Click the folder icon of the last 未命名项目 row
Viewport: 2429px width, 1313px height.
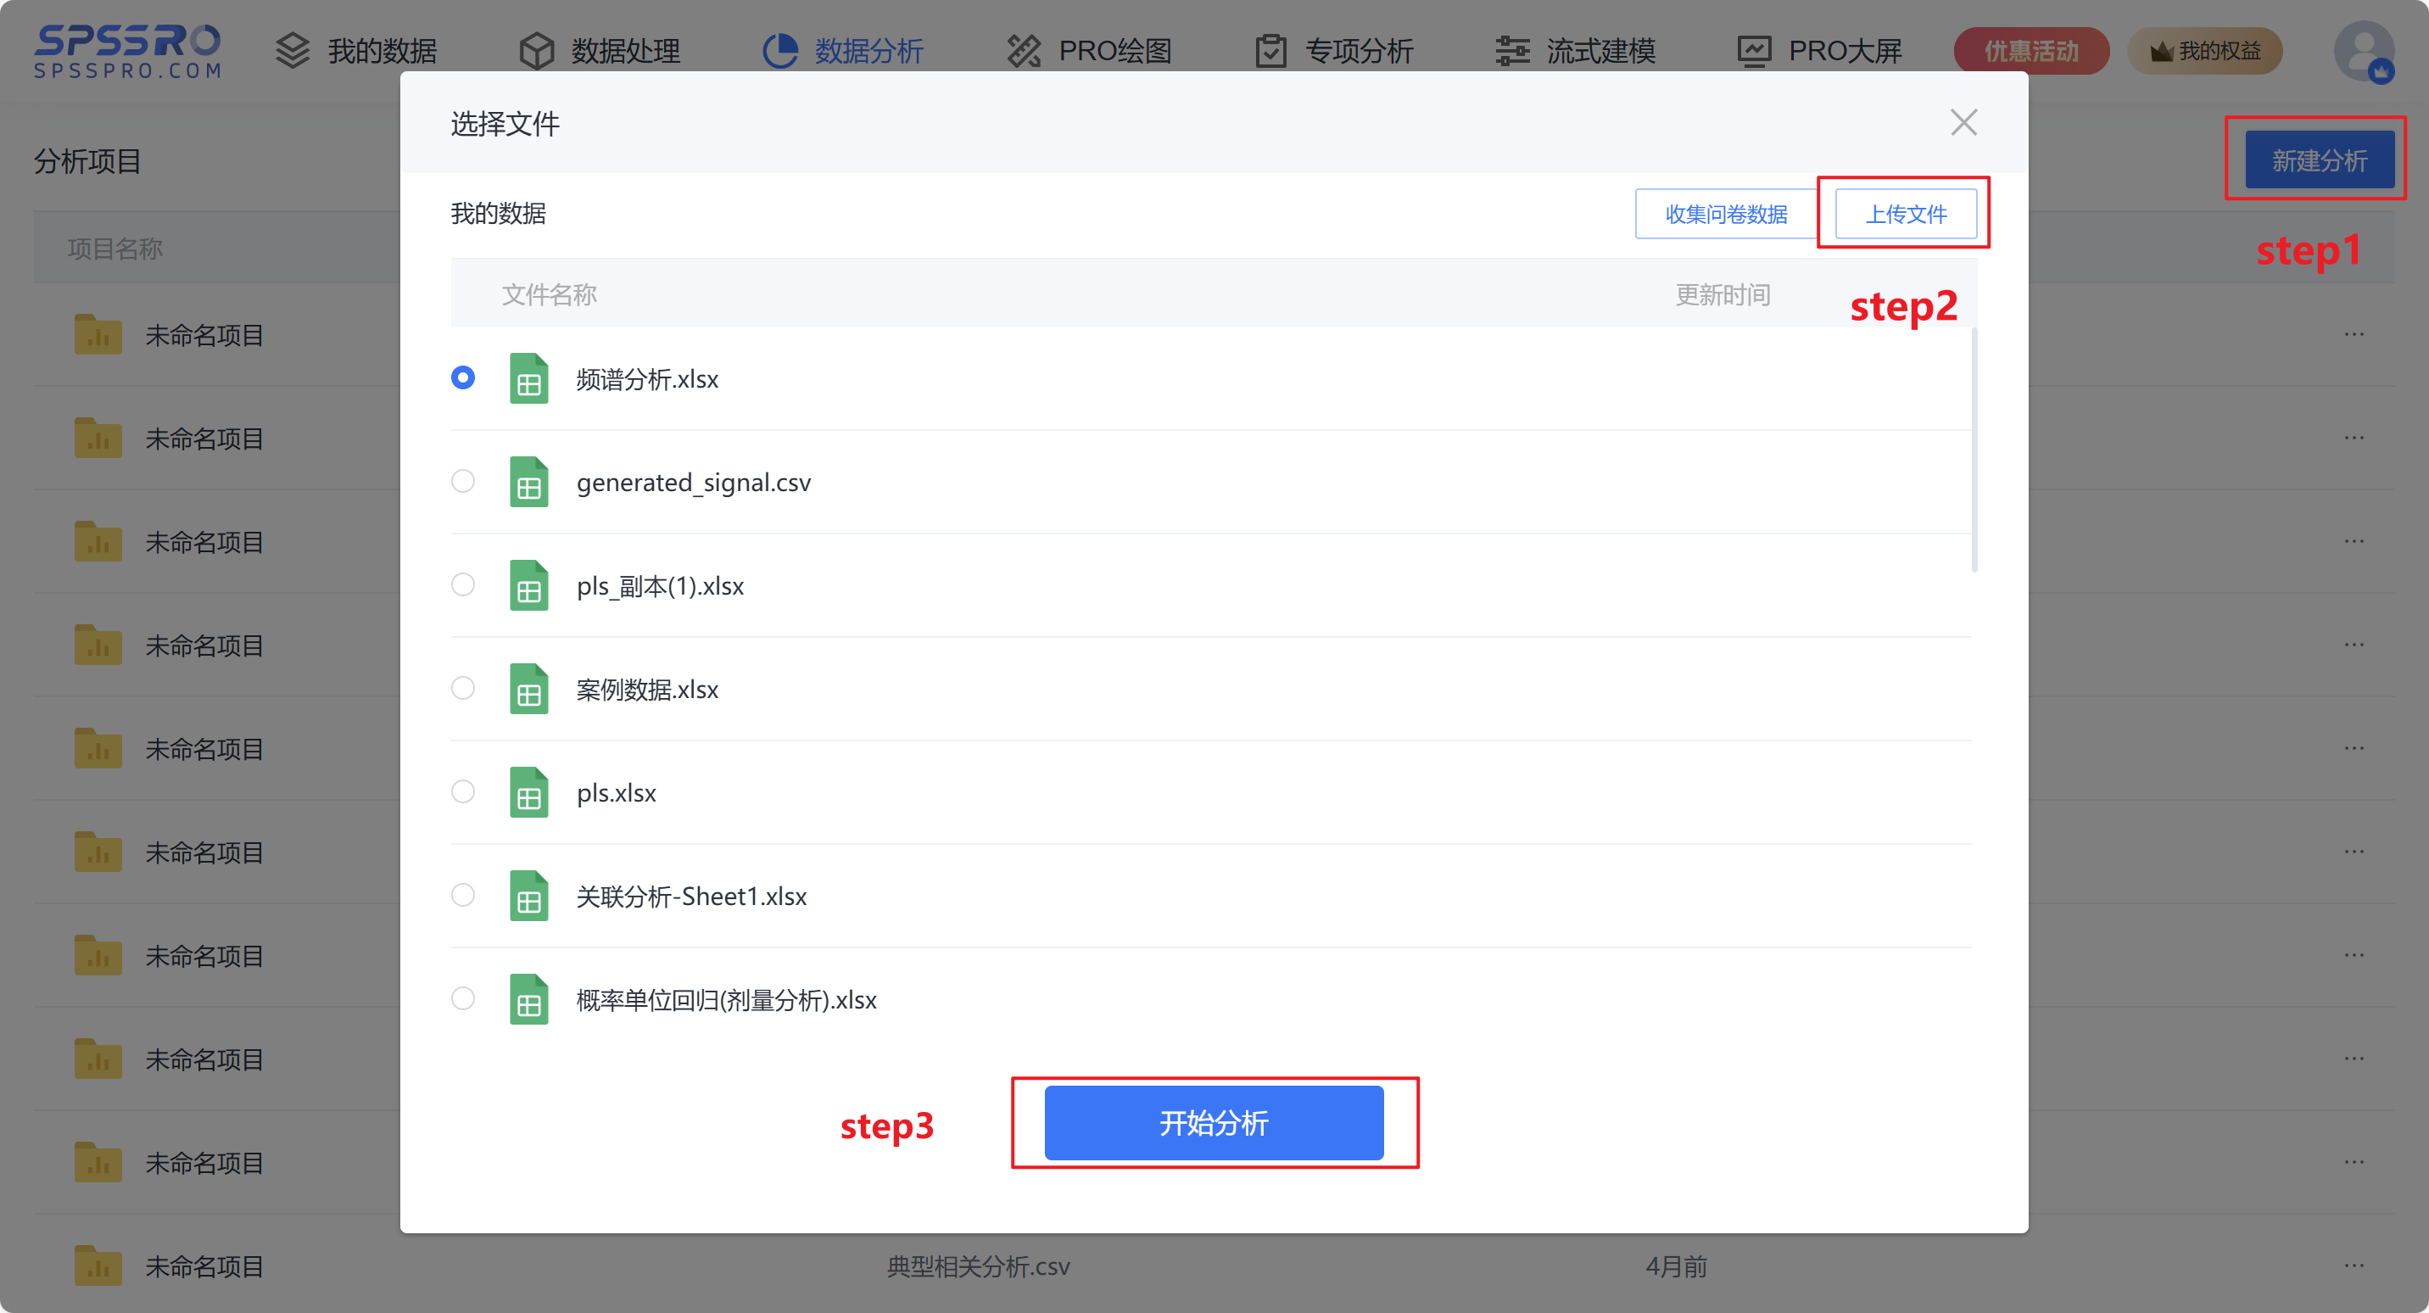(98, 1266)
